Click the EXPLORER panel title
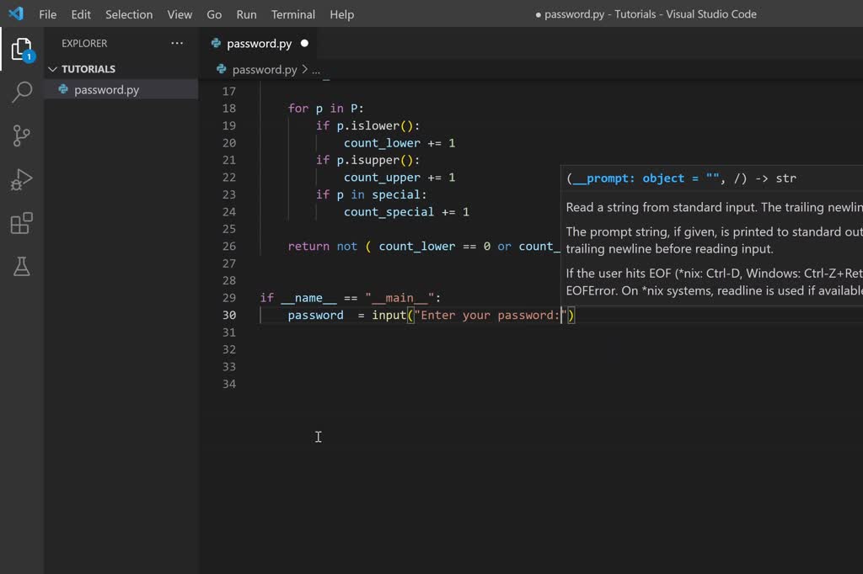 [x=84, y=43]
